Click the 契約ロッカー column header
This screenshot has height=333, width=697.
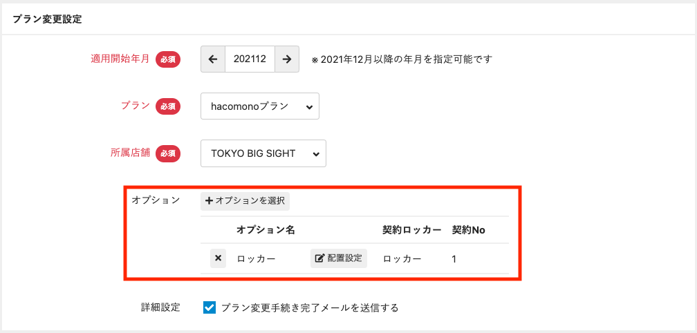412,230
